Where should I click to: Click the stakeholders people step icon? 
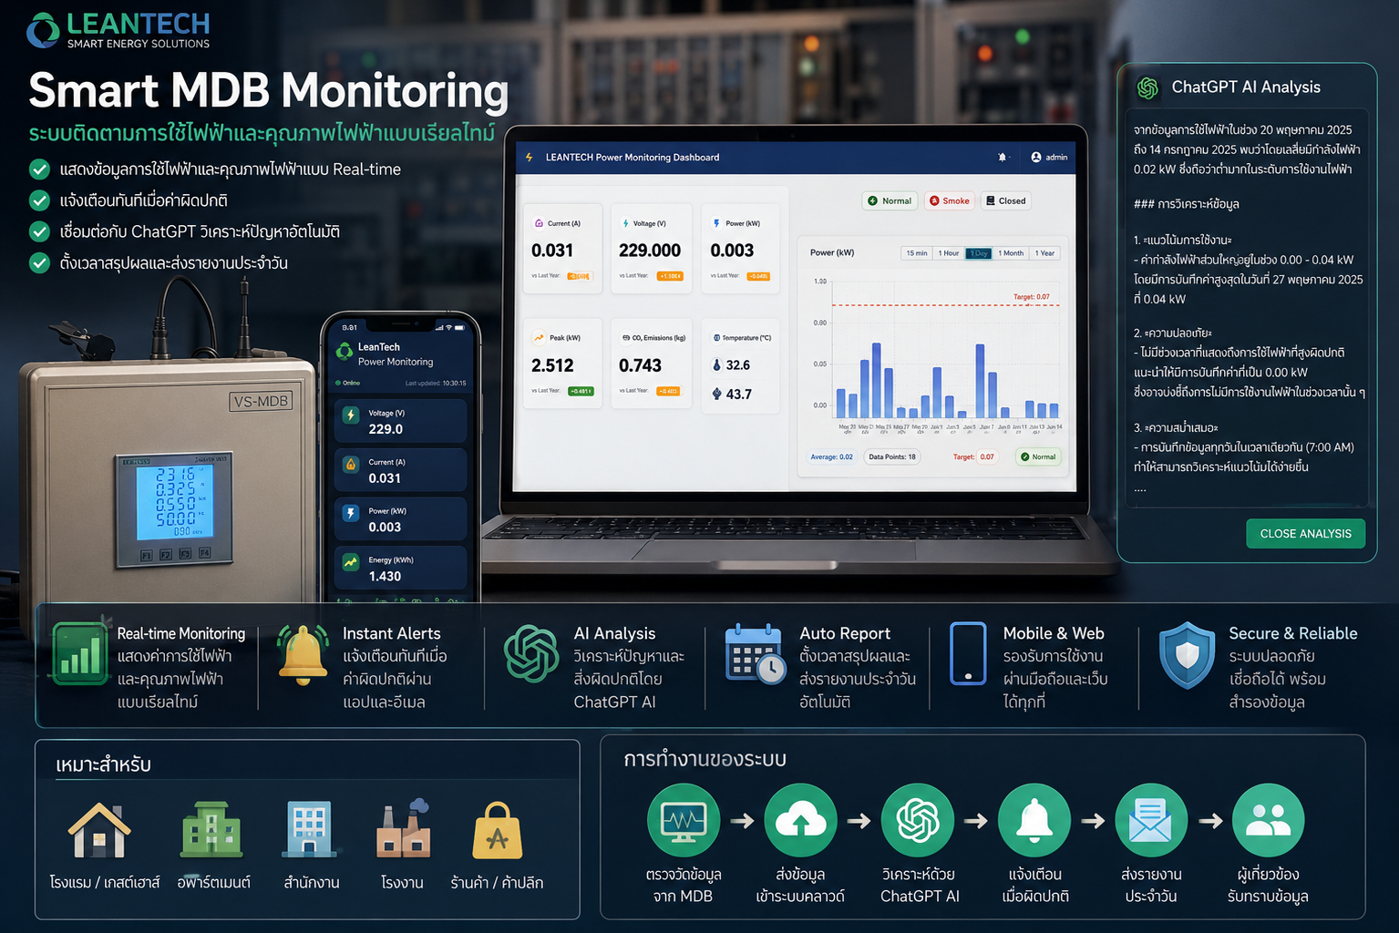[1268, 821]
